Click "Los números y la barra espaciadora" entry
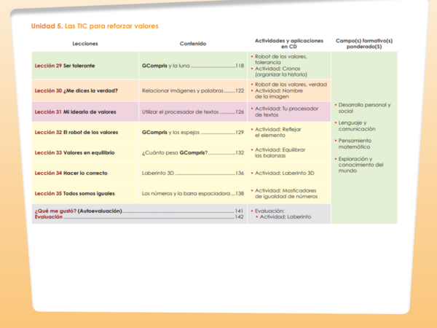The height and width of the screenshot is (328, 437). pos(186,193)
